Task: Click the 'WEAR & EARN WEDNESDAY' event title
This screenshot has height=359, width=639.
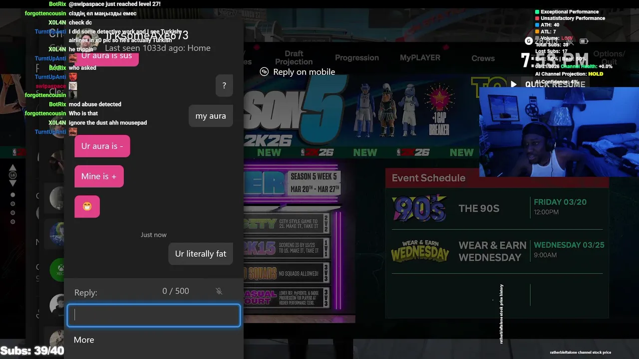Action: click(x=492, y=251)
